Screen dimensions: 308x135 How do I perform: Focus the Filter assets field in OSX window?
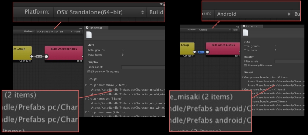[143, 67]
